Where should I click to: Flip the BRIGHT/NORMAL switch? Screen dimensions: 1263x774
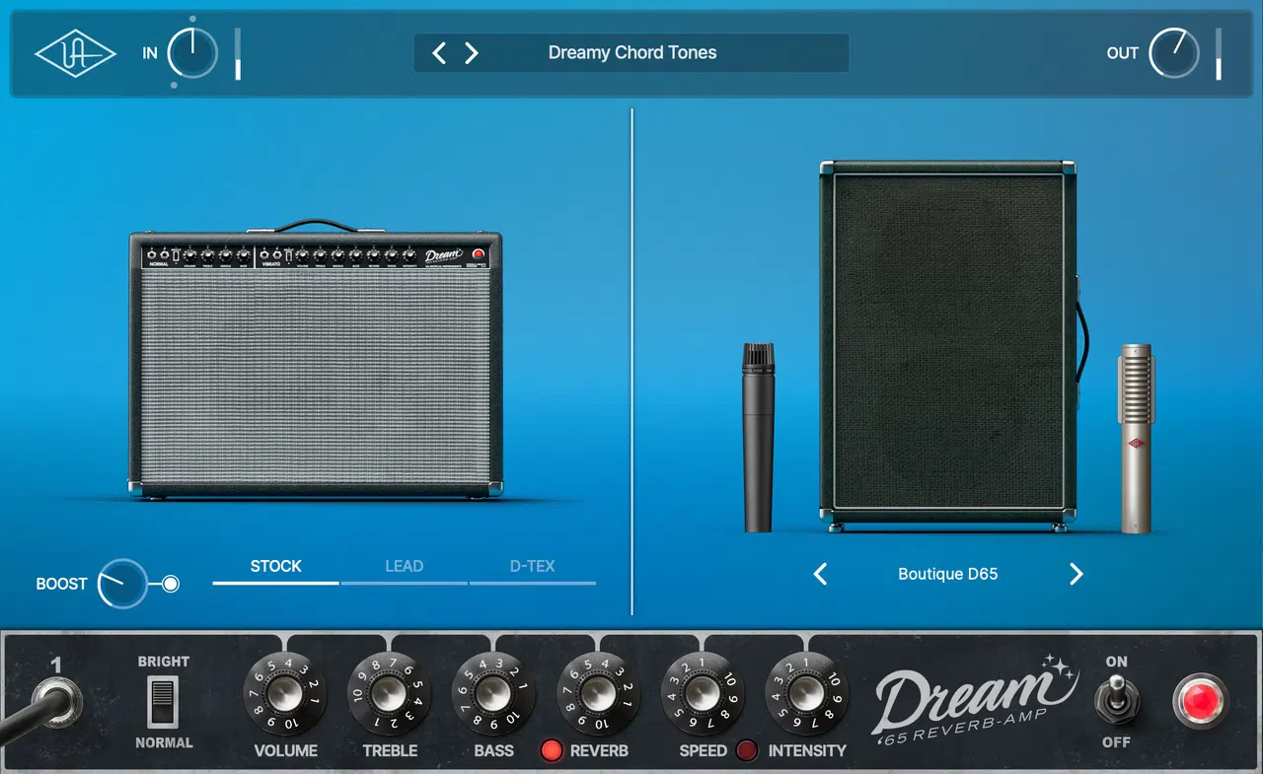tap(163, 700)
